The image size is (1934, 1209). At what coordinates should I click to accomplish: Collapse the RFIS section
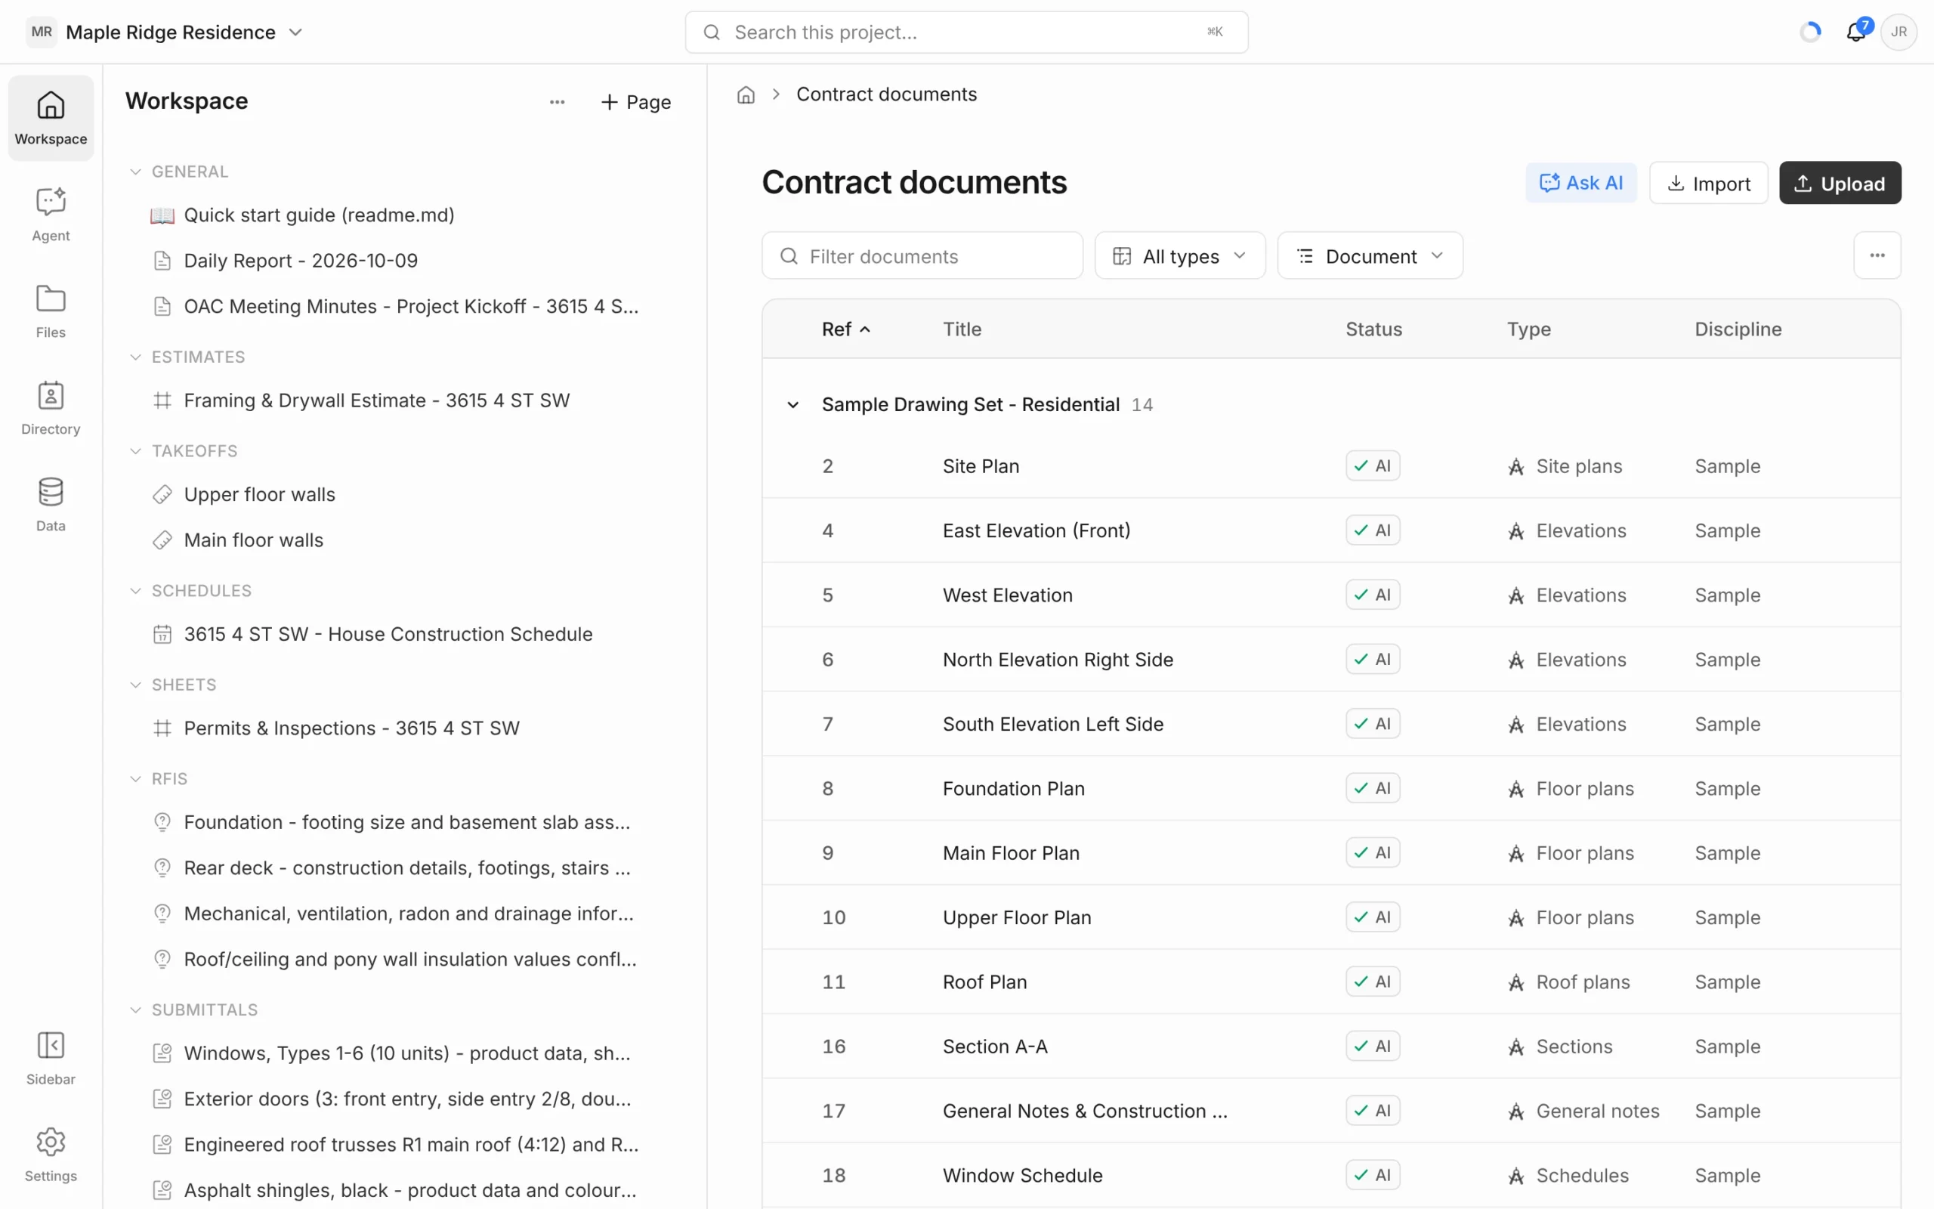point(135,779)
